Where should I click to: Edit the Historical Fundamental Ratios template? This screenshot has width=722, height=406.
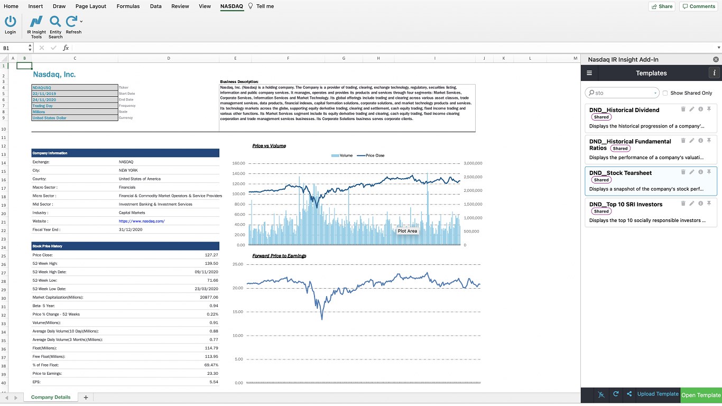coord(692,141)
